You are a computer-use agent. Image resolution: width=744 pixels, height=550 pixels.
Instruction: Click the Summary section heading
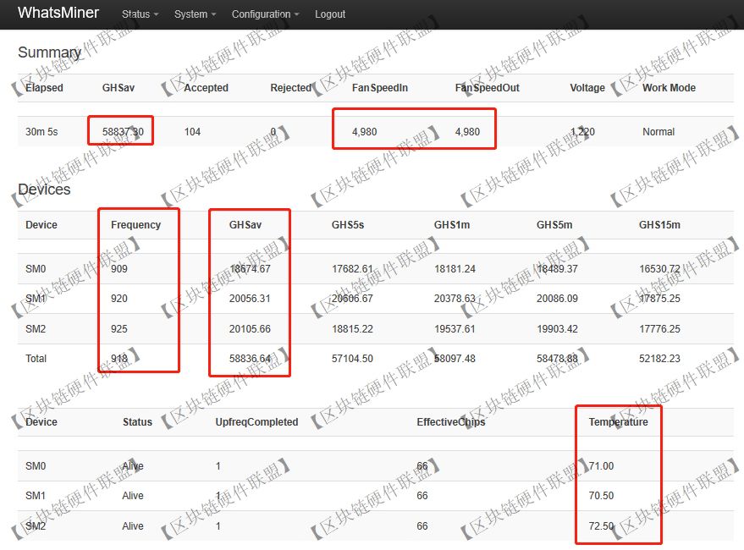pyautogui.click(x=49, y=52)
